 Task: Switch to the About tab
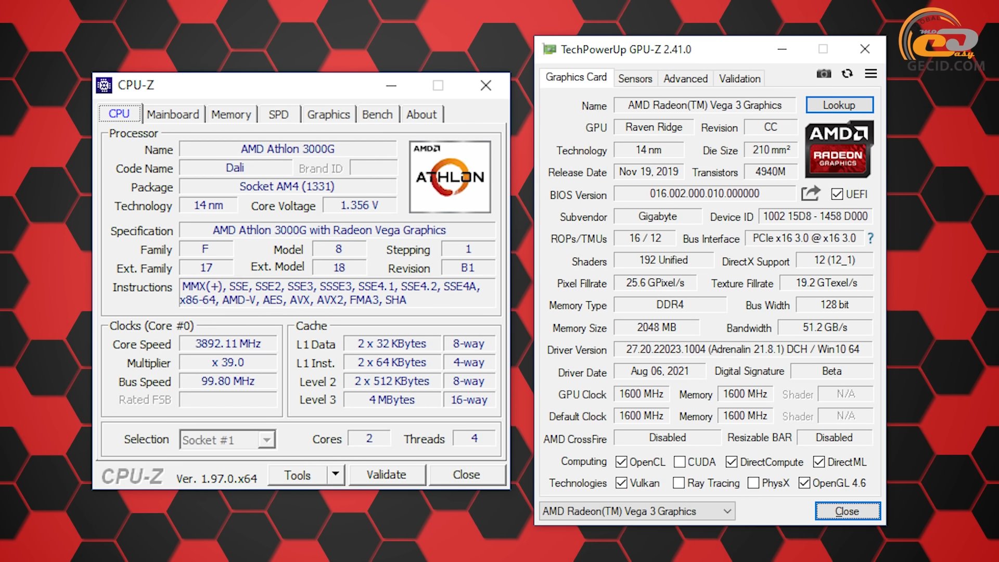point(421,114)
